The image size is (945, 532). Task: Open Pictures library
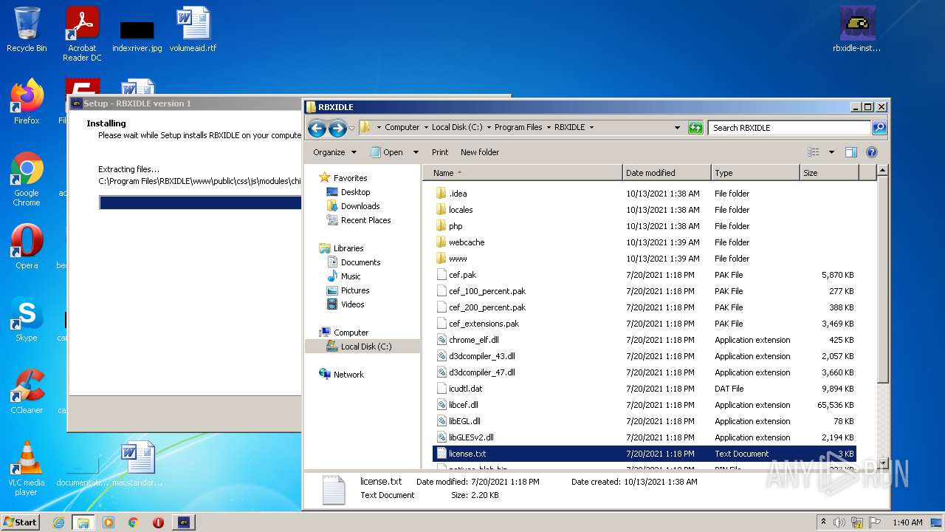pyautogui.click(x=355, y=290)
